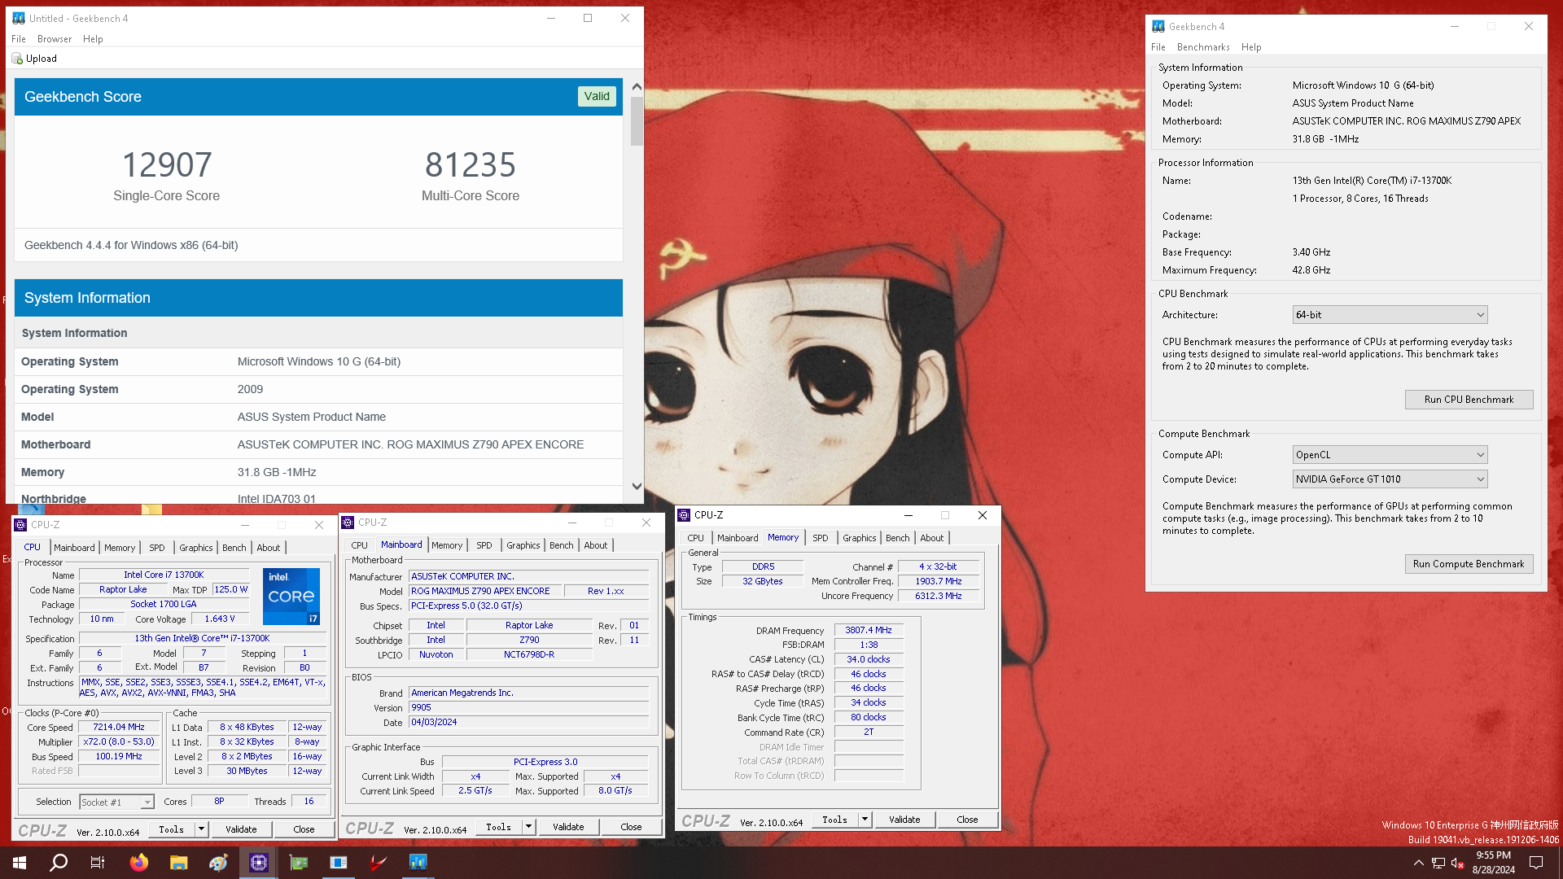Click CAS# Latency 34.0 clocks value

(868, 659)
